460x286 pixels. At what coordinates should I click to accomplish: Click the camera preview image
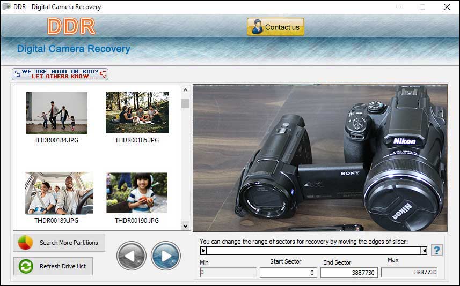(x=320, y=158)
